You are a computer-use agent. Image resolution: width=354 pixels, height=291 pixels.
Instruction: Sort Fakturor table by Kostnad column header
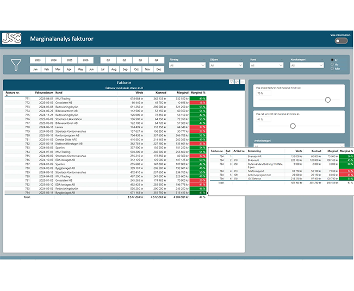161,92
